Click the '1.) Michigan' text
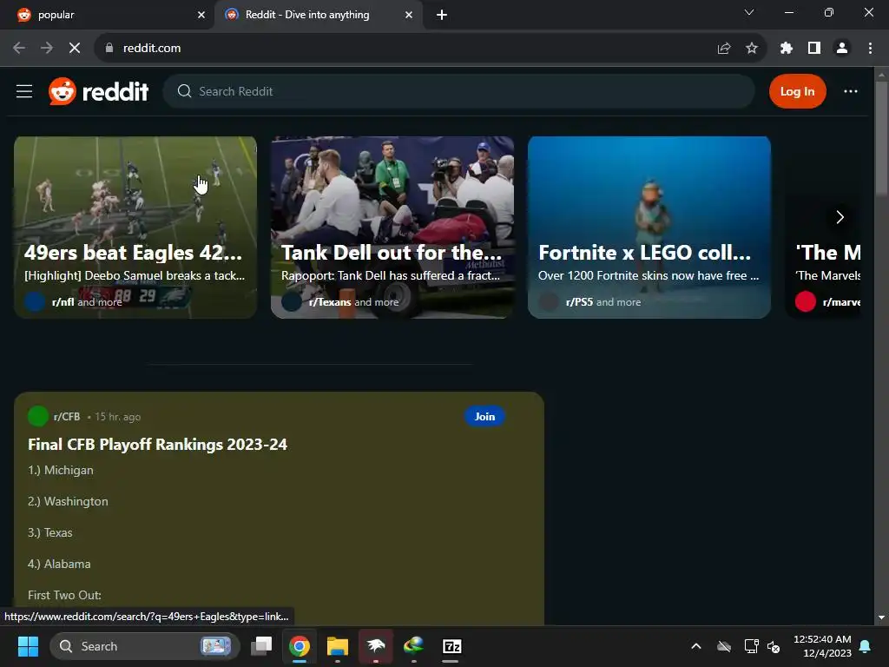Image resolution: width=889 pixels, height=667 pixels. coord(61,470)
